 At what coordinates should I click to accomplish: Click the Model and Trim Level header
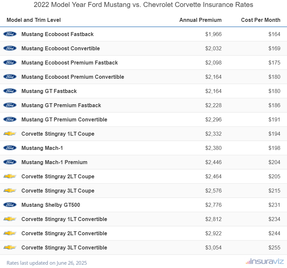[34, 20]
